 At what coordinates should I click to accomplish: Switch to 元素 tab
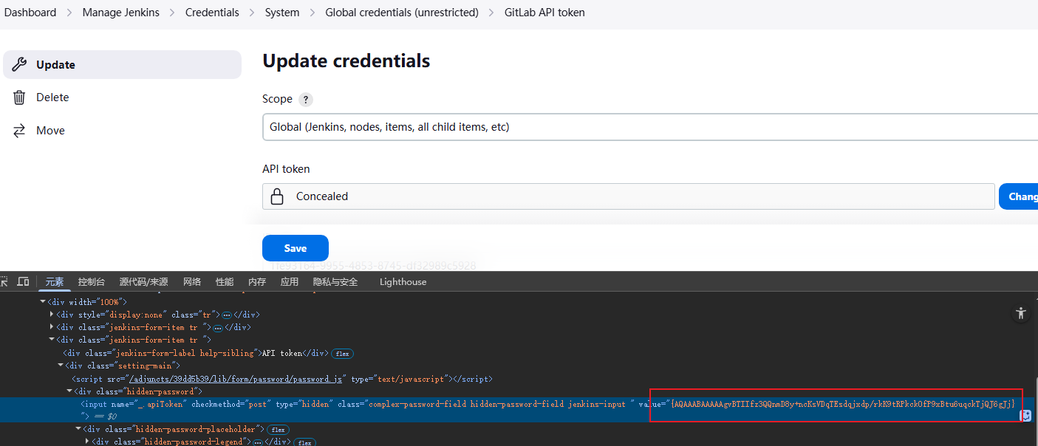(x=55, y=282)
